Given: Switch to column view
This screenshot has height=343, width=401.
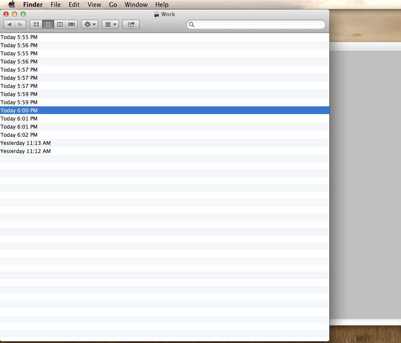Looking at the screenshot, I should tap(60, 24).
